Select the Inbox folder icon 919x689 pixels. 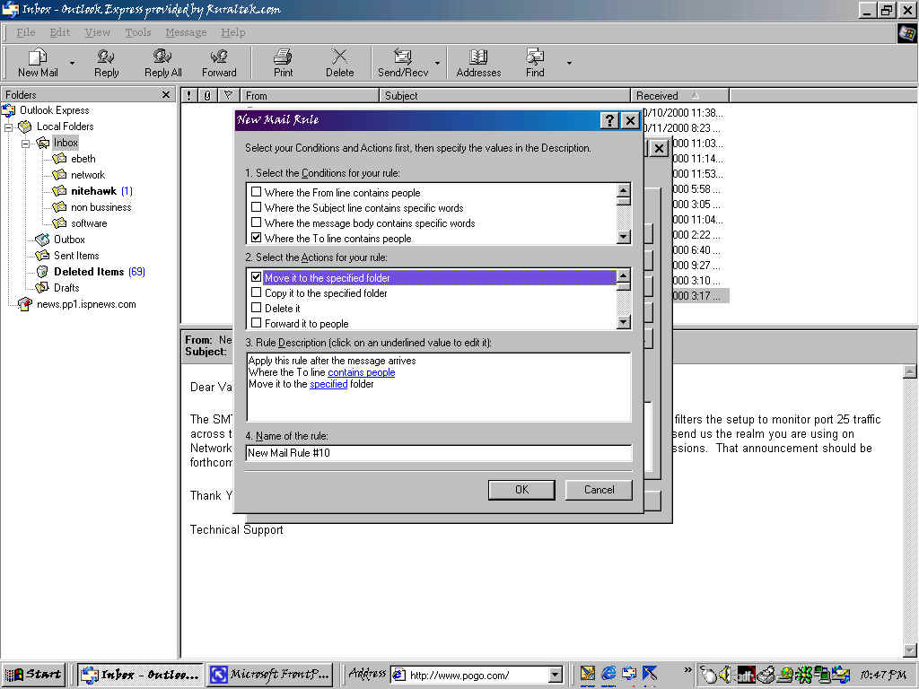[x=43, y=143]
